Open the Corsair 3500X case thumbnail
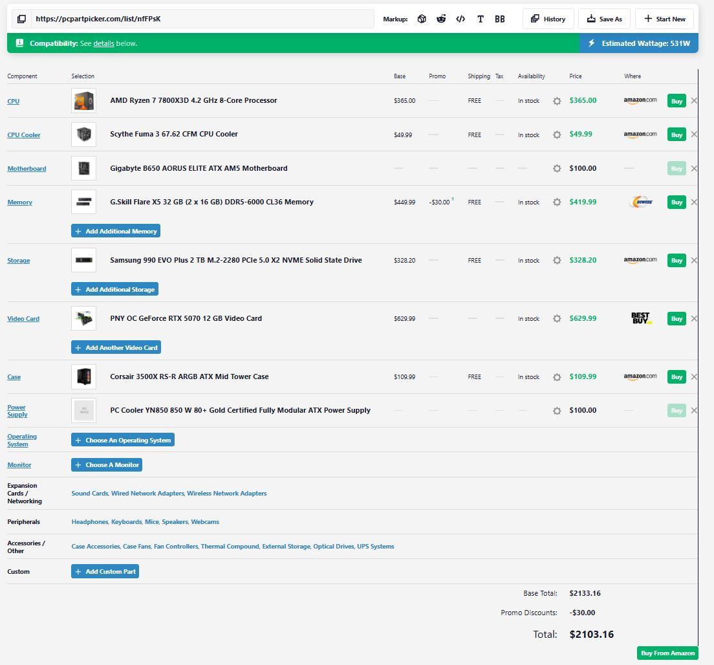The height and width of the screenshot is (665, 714). coord(84,376)
